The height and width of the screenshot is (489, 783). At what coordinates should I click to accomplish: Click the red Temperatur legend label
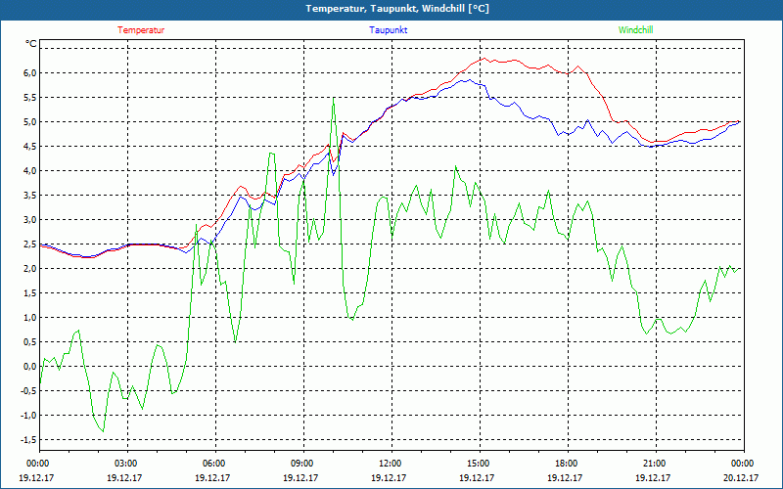[141, 30]
